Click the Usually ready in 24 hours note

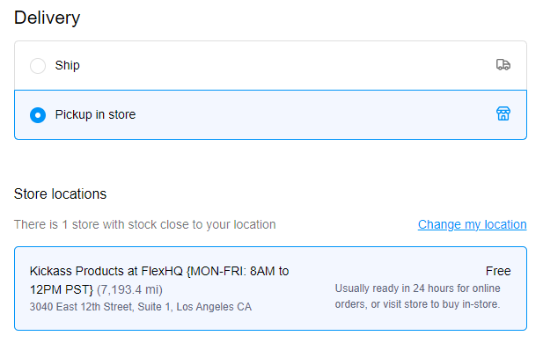pyautogui.click(x=418, y=296)
